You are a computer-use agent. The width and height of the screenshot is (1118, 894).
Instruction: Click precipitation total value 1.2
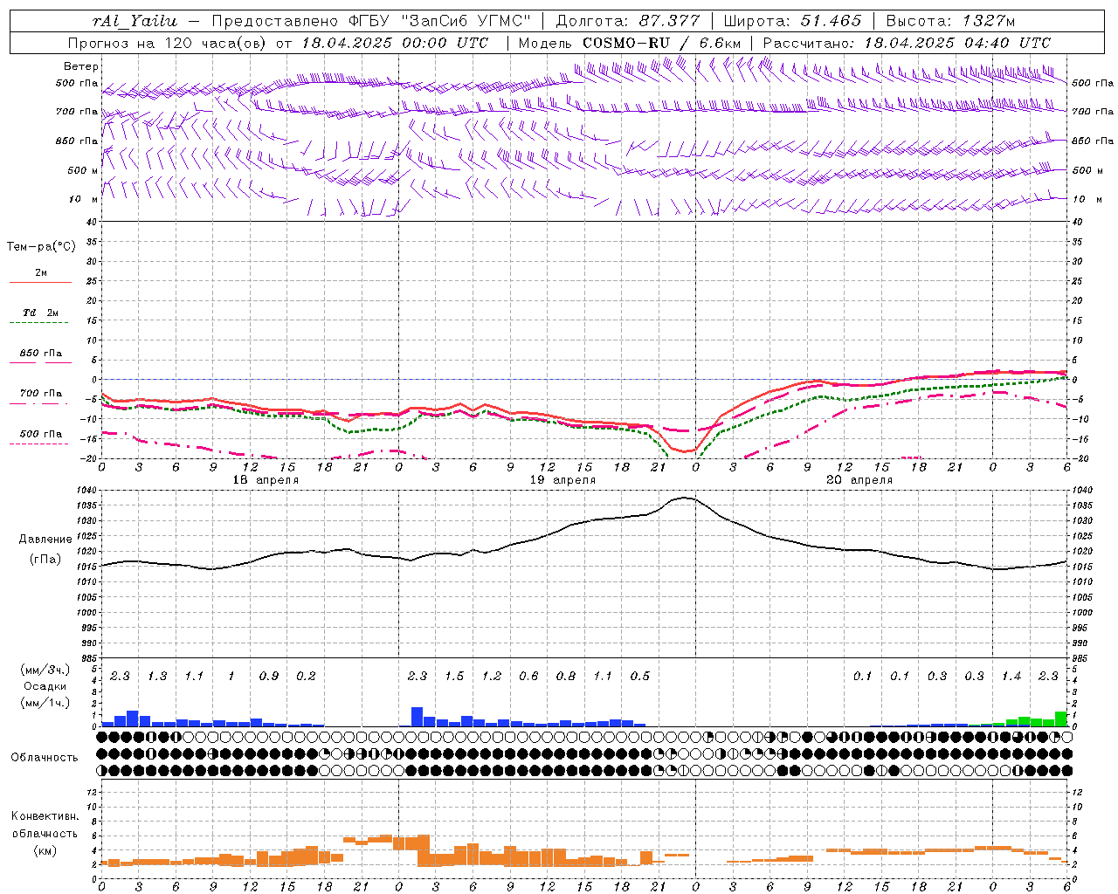pyautogui.click(x=492, y=677)
